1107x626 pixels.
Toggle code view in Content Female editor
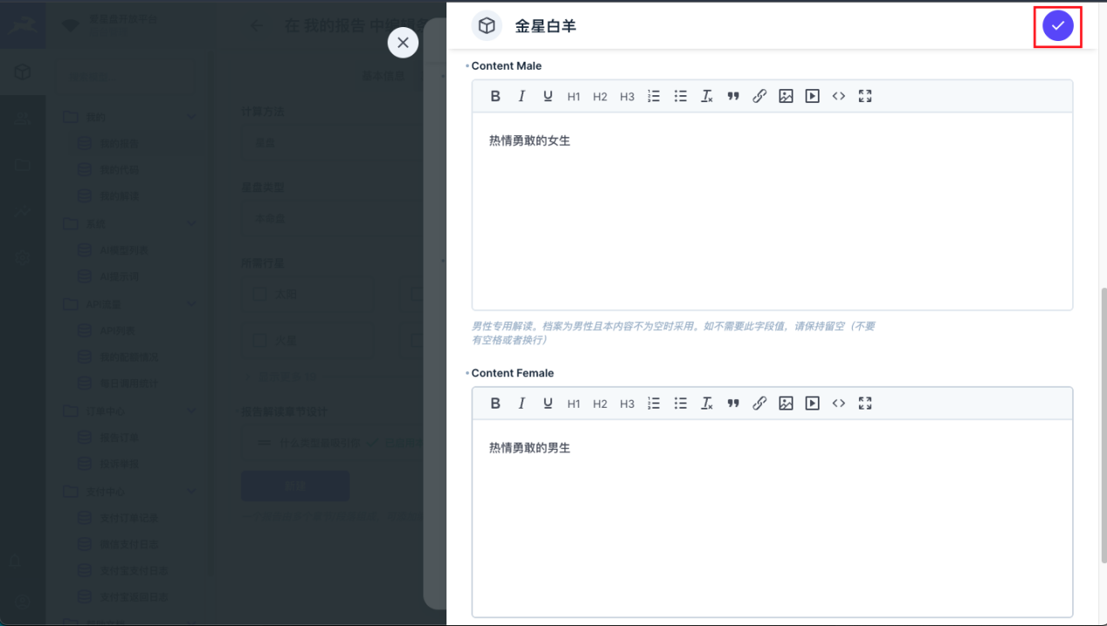point(839,403)
